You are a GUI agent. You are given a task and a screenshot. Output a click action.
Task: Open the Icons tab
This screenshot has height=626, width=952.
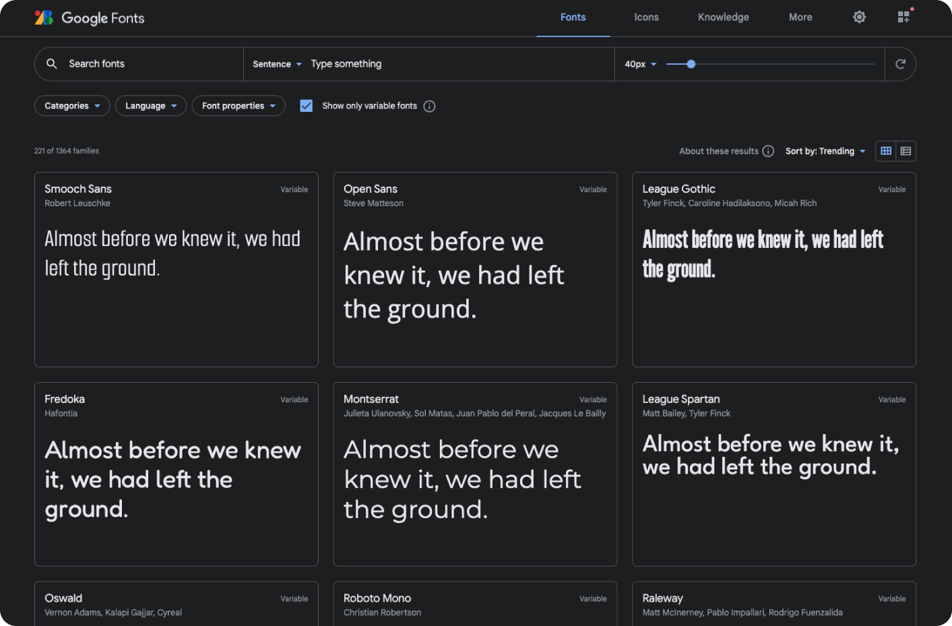[646, 18]
